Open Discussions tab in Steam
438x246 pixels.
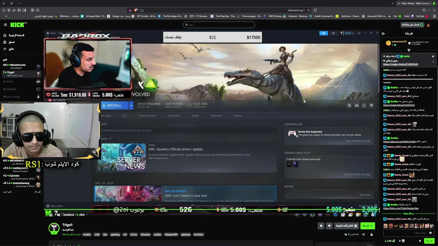coord(174,116)
